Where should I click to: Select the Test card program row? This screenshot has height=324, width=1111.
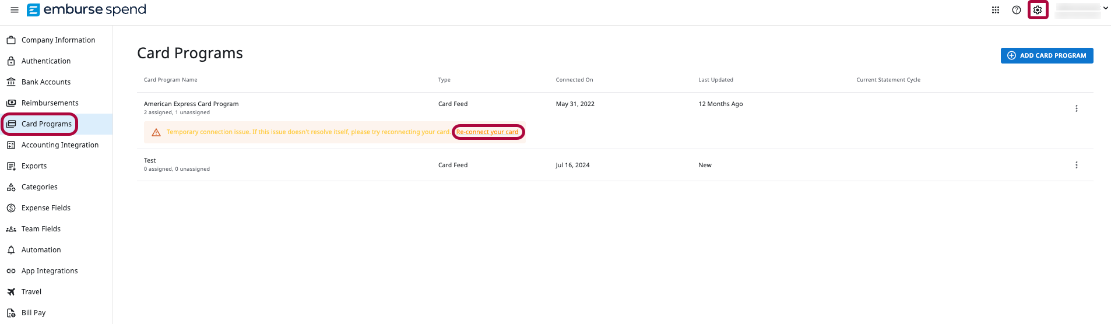(150, 161)
